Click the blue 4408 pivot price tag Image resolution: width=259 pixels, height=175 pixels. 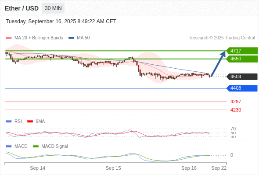coord(242,88)
